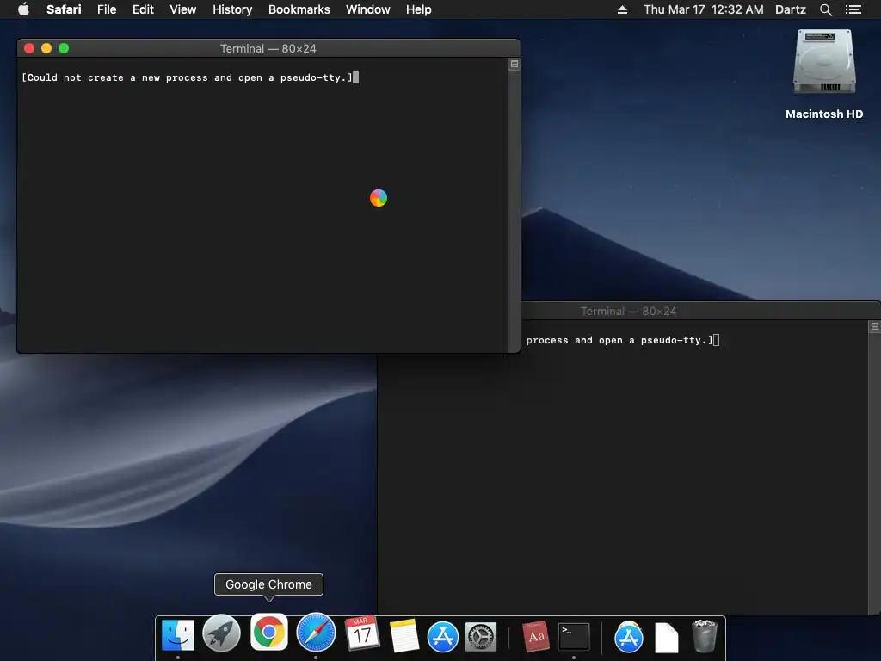Open the Applications folder stack in Dock
This screenshot has width=881, height=661.
point(628,637)
